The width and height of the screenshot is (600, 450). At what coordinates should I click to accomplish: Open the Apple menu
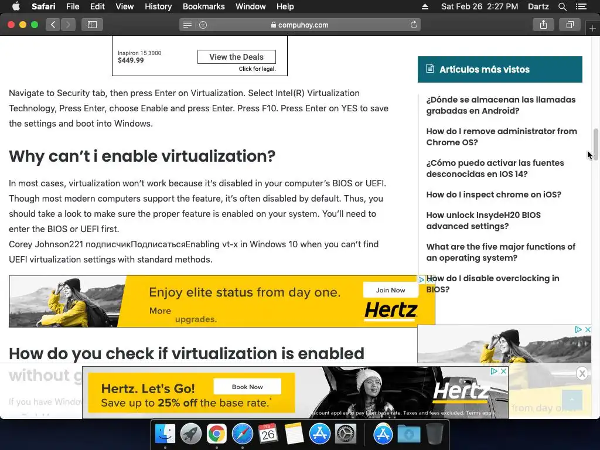click(x=16, y=6)
